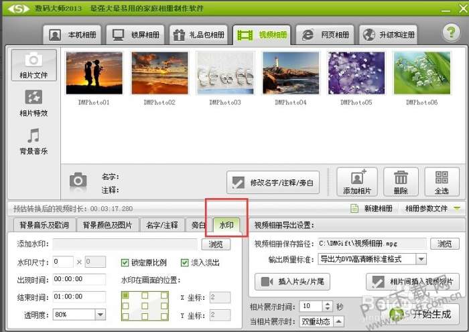Click the 全选 select-all grid icon

click(442, 181)
